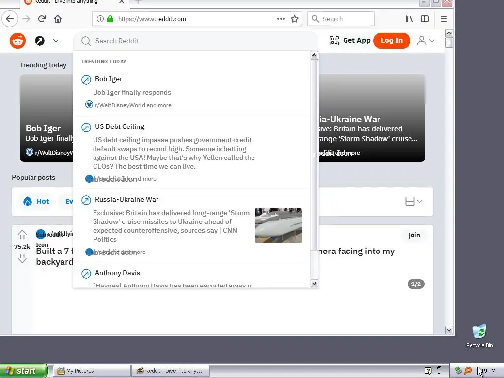
Task: Open the user account dropdown
Action: coord(426,41)
